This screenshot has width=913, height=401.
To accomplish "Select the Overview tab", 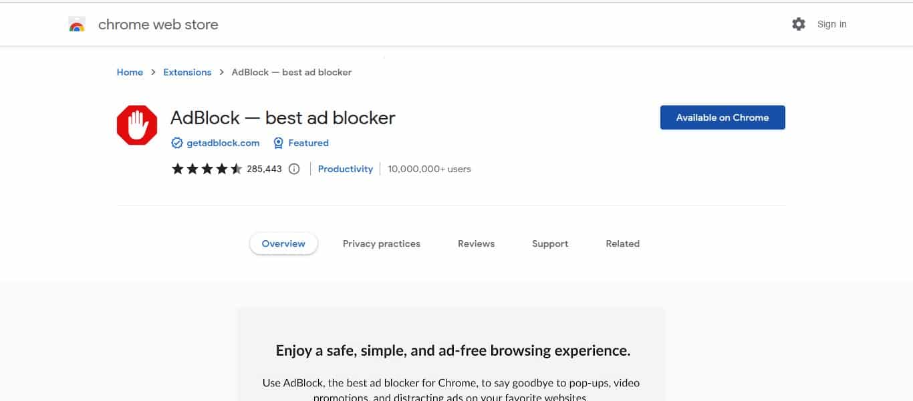I will click(x=283, y=244).
